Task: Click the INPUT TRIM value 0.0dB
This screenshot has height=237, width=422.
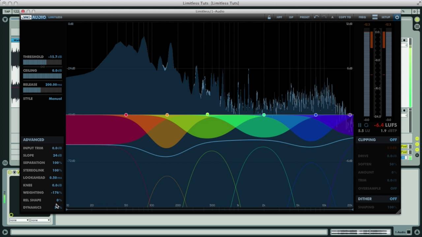Action: [x=57, y=148]
